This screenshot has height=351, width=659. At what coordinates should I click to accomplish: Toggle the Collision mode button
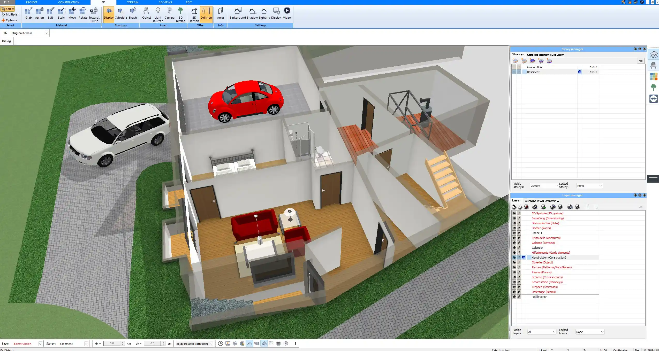(x=206, y=13)
